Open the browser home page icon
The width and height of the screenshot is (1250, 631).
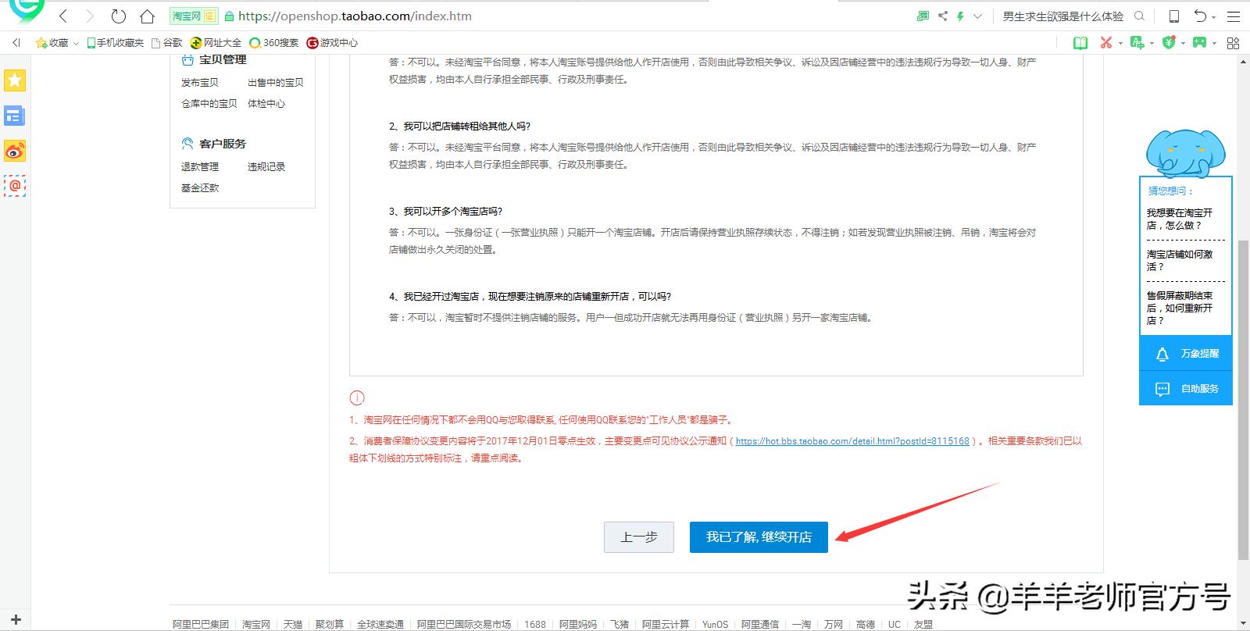[x=147, y=16]
